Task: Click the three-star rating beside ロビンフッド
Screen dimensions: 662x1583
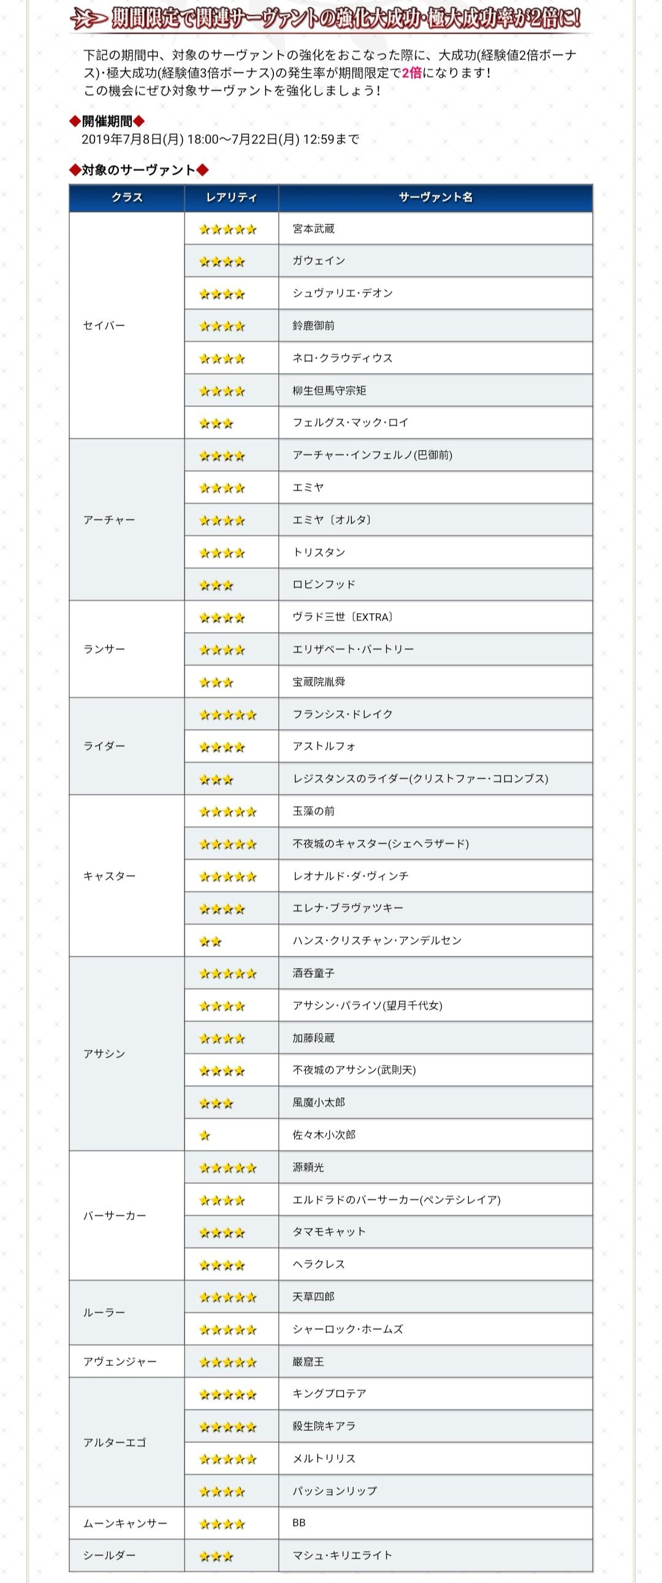Action: (216, 585)
